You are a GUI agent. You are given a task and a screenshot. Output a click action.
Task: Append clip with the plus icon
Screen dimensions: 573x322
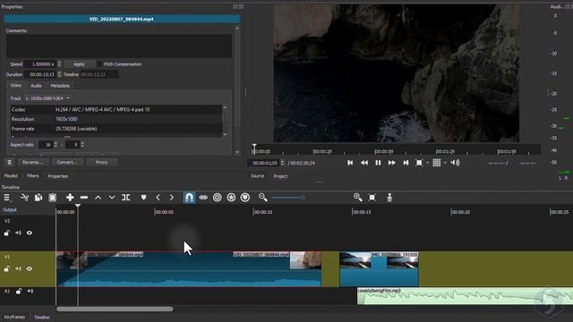point(70,198)
